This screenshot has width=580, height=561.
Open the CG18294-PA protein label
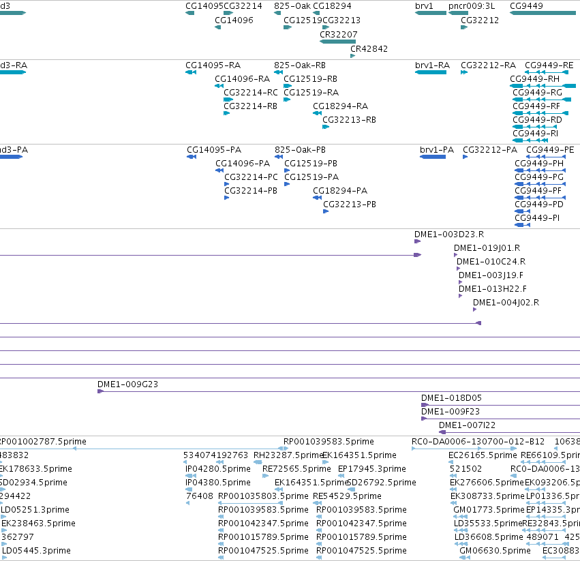pos(340,191)
